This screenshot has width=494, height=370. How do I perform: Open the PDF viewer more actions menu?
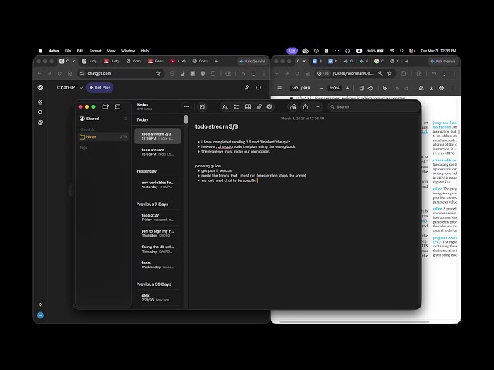point(452,88)
